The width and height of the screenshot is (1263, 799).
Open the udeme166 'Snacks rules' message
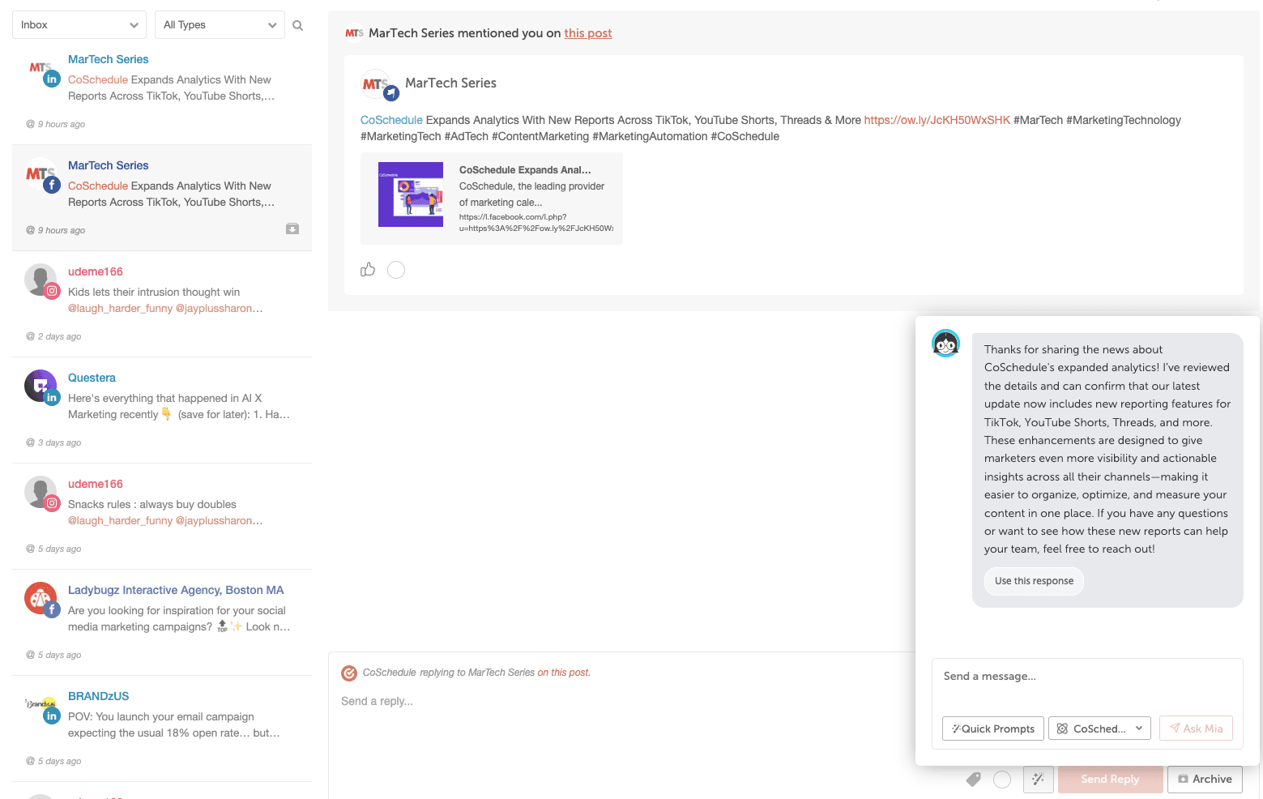[x=162, y=516]
